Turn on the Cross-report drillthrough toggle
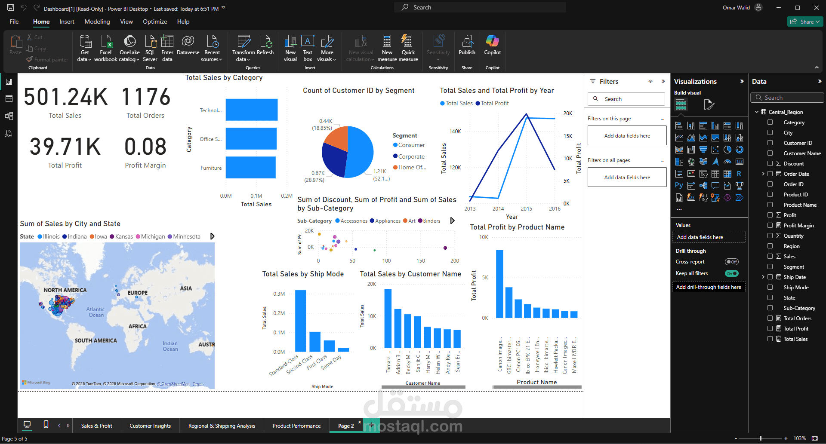The width and height of the screenshot is (826, 444). coord(732,261)
